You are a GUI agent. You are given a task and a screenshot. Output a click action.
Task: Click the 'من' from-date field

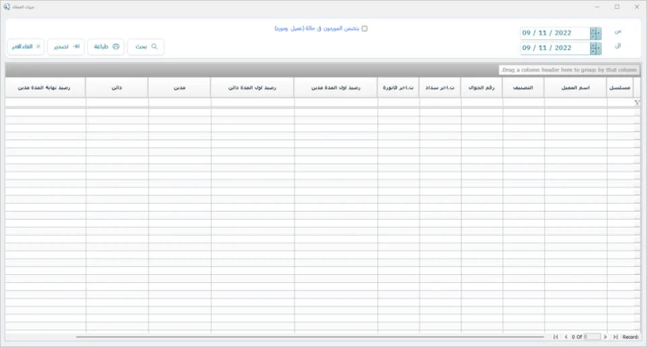click(x=555, y=33)
